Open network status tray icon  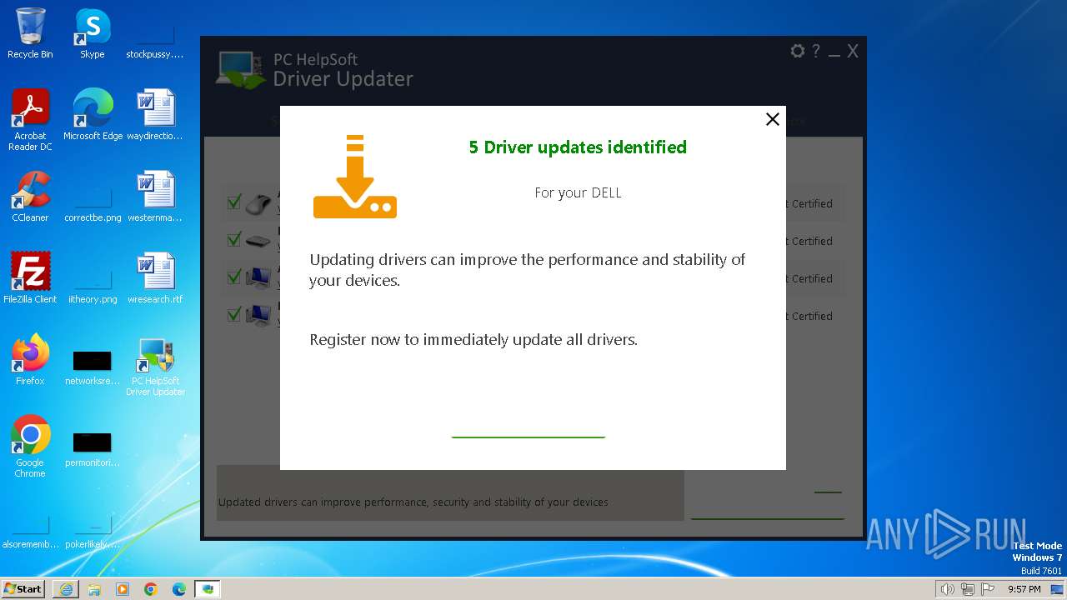click(x=968, y=589)
